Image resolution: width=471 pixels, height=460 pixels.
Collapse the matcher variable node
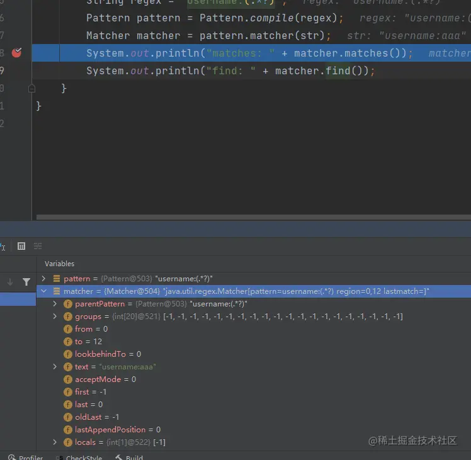(x=43, y=291)
